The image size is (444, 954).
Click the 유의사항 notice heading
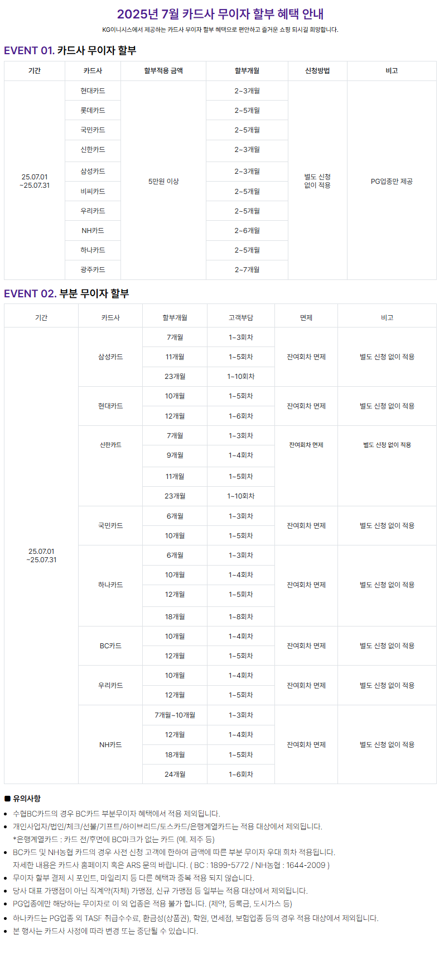tap(27, 798)
